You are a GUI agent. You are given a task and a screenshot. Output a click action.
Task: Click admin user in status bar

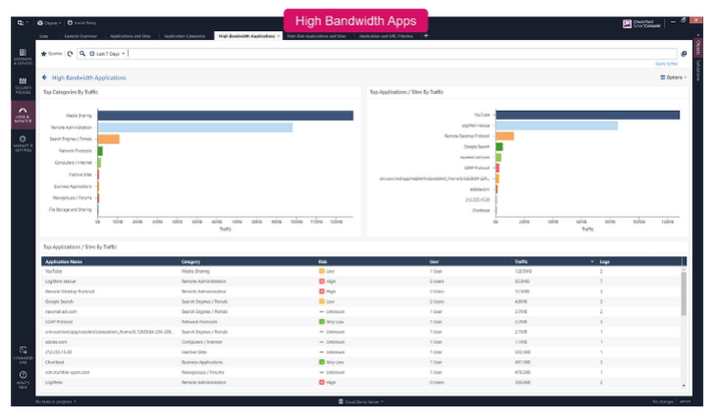(685, 402)
